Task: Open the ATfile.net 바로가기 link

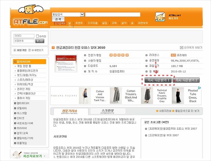Action: click(175, 17)
